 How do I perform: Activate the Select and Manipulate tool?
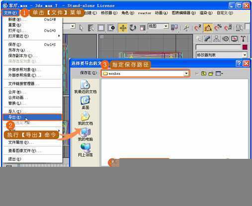186,28
